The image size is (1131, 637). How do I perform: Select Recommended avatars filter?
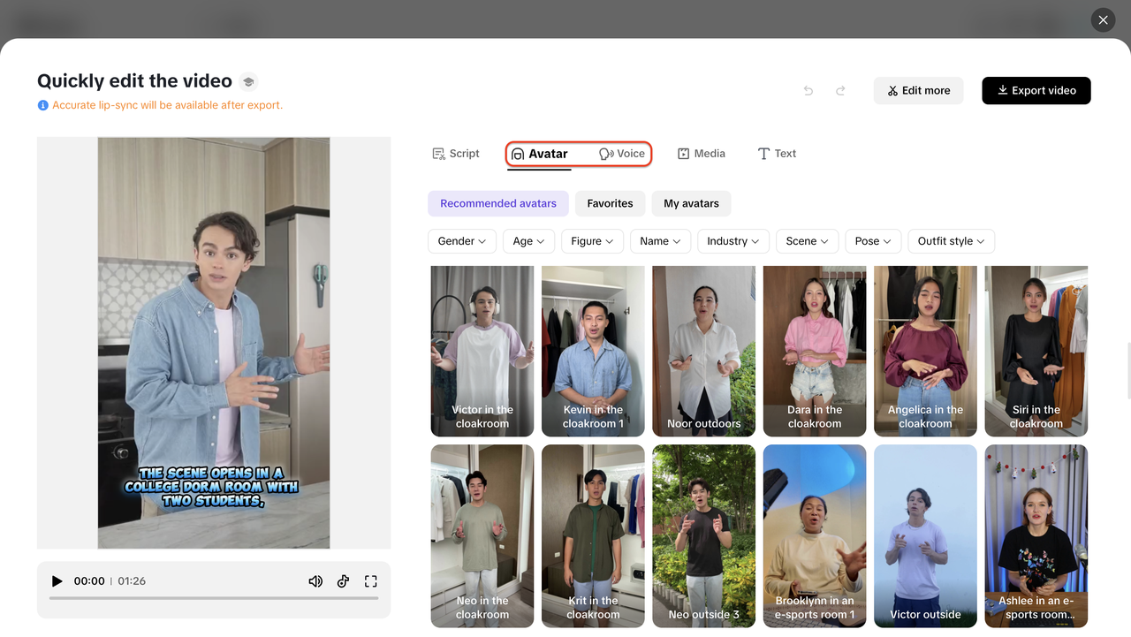click(x=498, y=203)
